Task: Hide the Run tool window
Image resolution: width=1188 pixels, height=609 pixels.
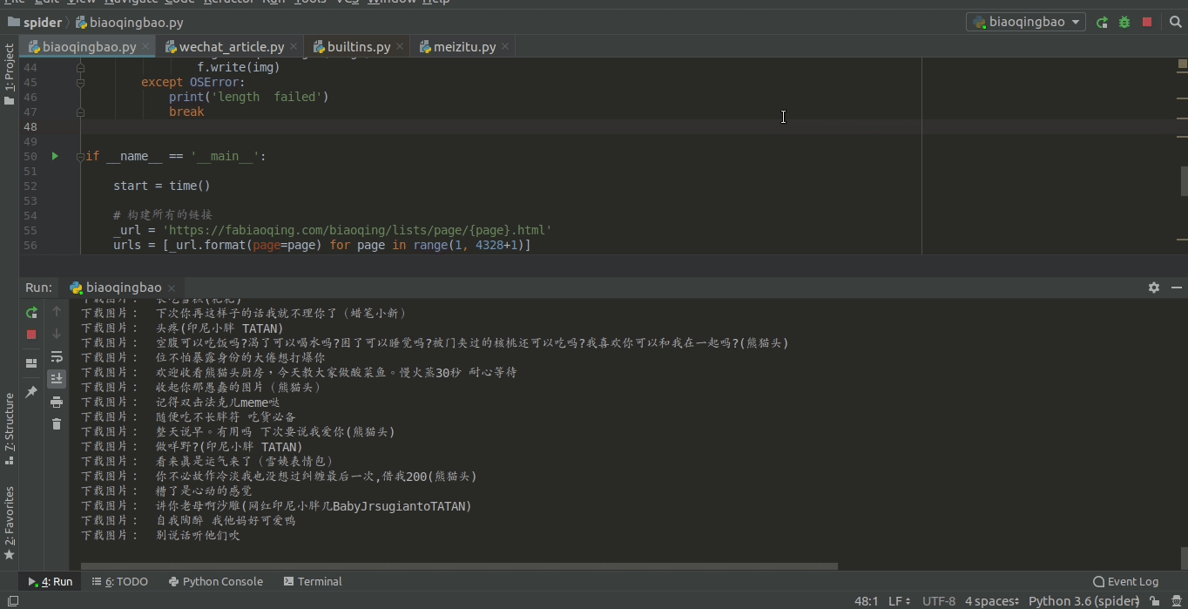Action: coord(1176,288)
